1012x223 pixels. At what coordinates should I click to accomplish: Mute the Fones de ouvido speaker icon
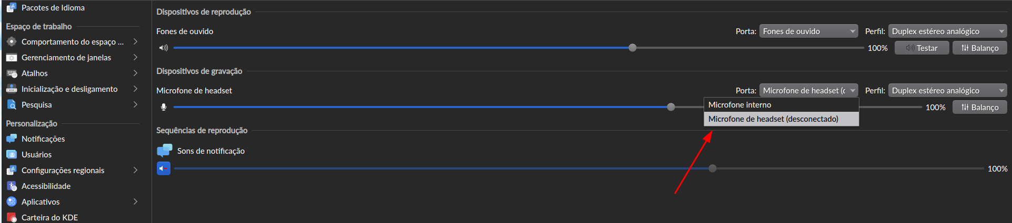(164, 48)
